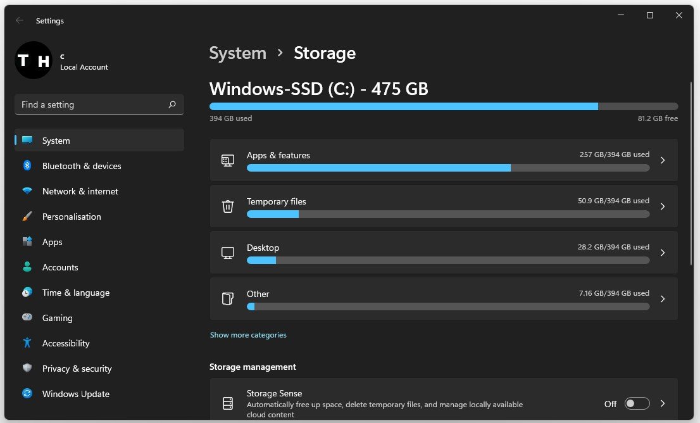Click the Network & internet Wi-Fi icon
The width and height of the screenshot is (700, 423).
pyautogui.click(x=27, y=191)
